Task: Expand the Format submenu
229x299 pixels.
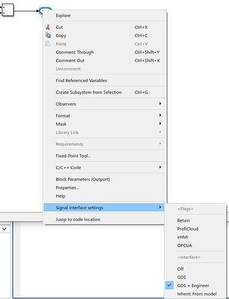Action: 105,116
